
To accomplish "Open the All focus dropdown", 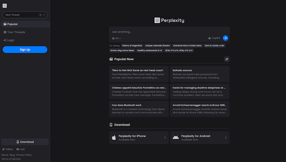I will [x=117, y=38].
